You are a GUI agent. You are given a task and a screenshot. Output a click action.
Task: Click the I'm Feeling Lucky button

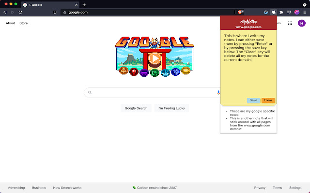171,108
